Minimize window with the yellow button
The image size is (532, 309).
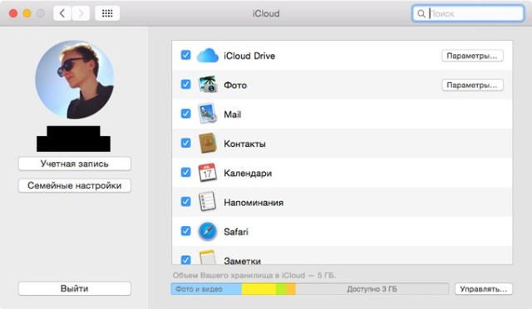pos(27,13)
